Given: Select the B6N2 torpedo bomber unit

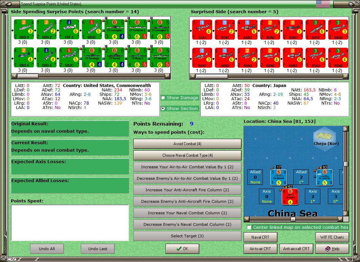Looking at the screenshot, I should [338, 30].
